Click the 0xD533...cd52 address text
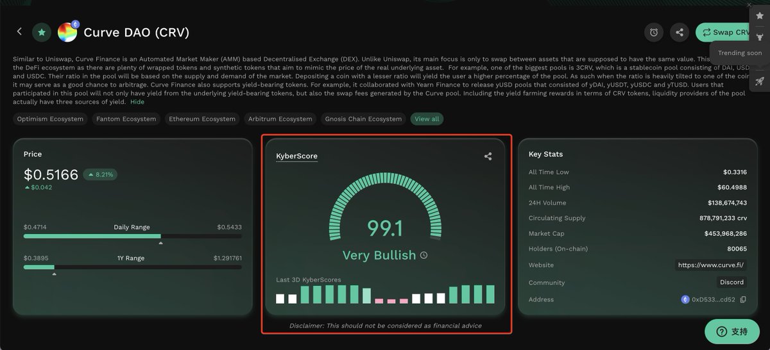This screenshot has height=350, width=770. pos(714,299)
